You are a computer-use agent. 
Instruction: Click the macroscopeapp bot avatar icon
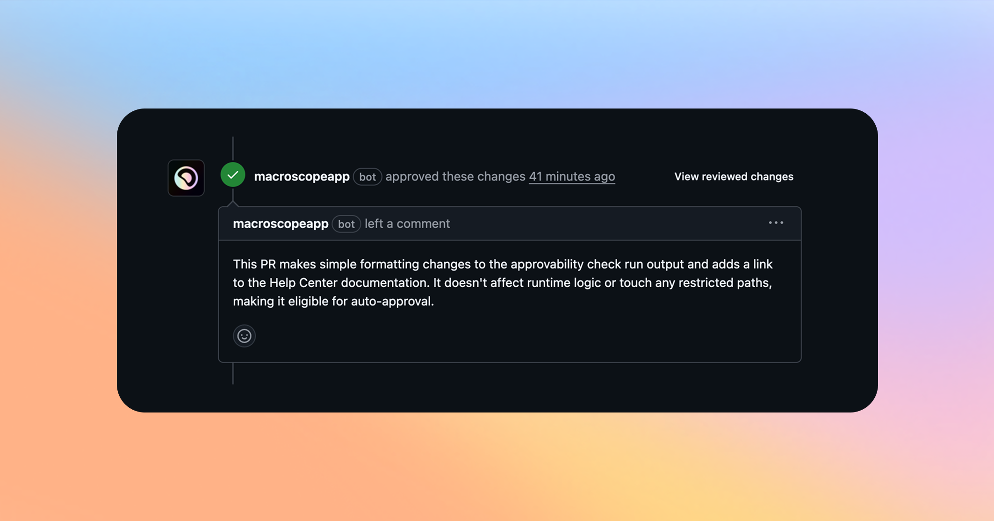(186, 178)
